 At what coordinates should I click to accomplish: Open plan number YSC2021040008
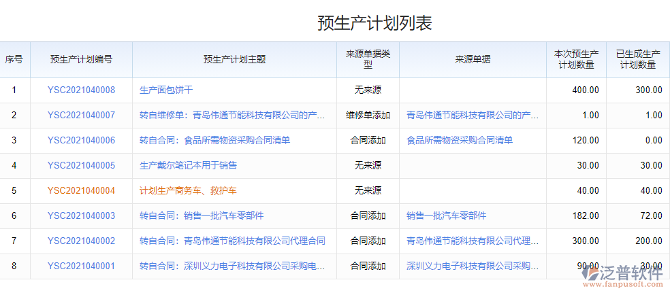click(81, 90)
